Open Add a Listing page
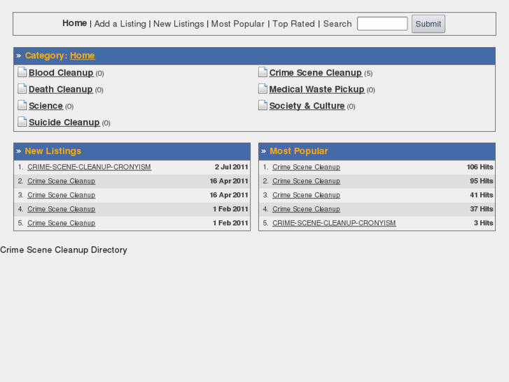 120,24
